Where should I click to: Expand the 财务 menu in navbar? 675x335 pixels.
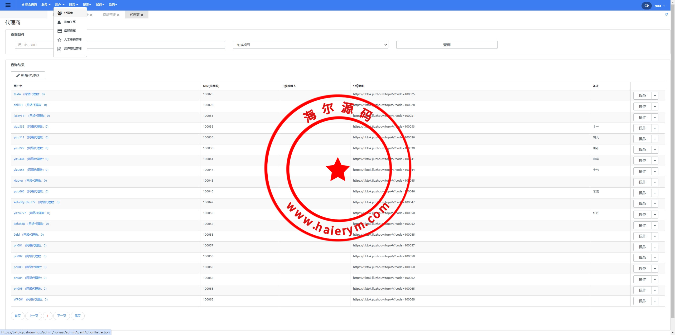(73, 4)
